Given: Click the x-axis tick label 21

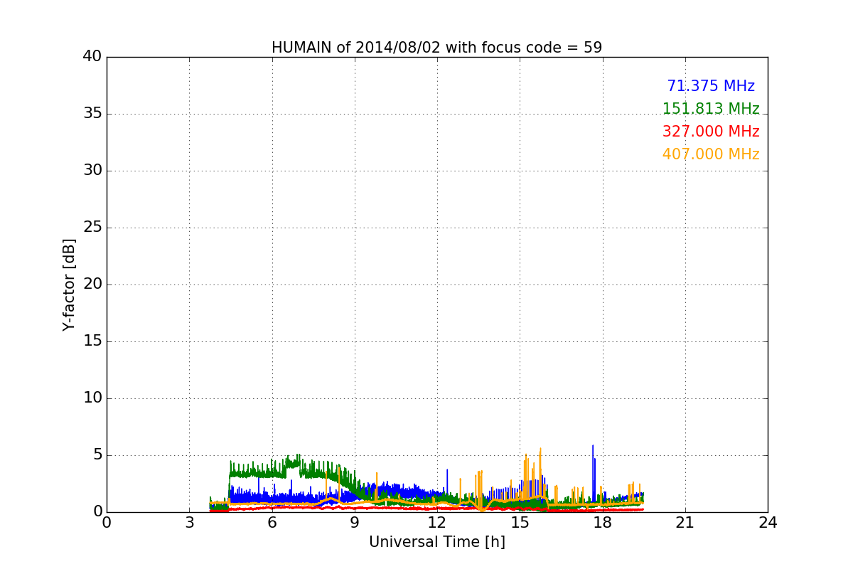Looking at the screenshot, I should 685,523.
